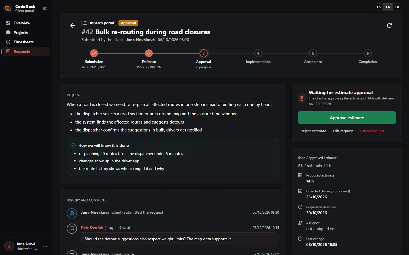Click step 4 Implementation circle

258,53
